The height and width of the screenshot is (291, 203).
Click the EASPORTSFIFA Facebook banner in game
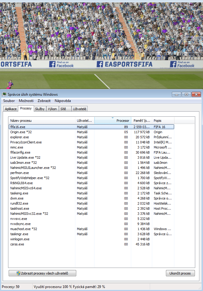coord(124,64)
